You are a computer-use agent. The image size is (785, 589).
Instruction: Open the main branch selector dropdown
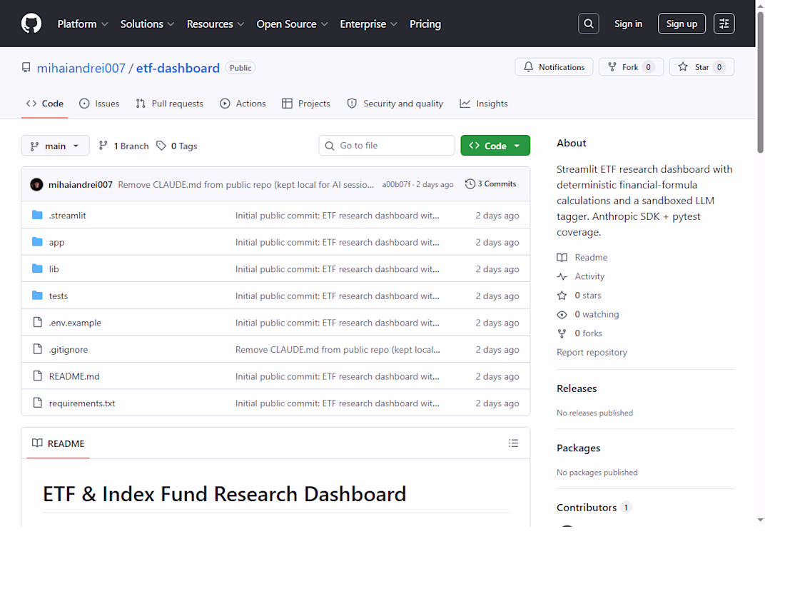[x=55, y=146]
